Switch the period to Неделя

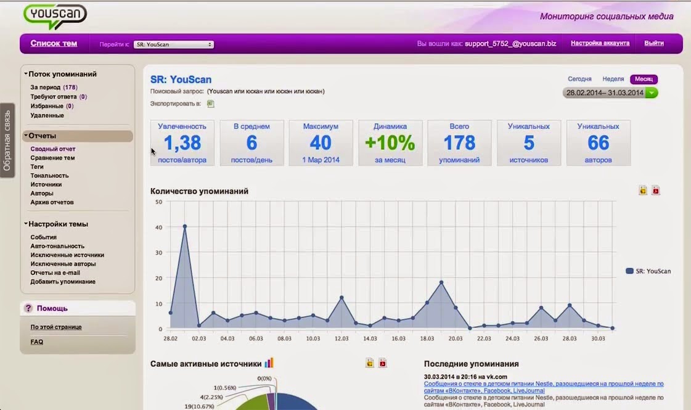pyautogui.click(x=613, y=79)
